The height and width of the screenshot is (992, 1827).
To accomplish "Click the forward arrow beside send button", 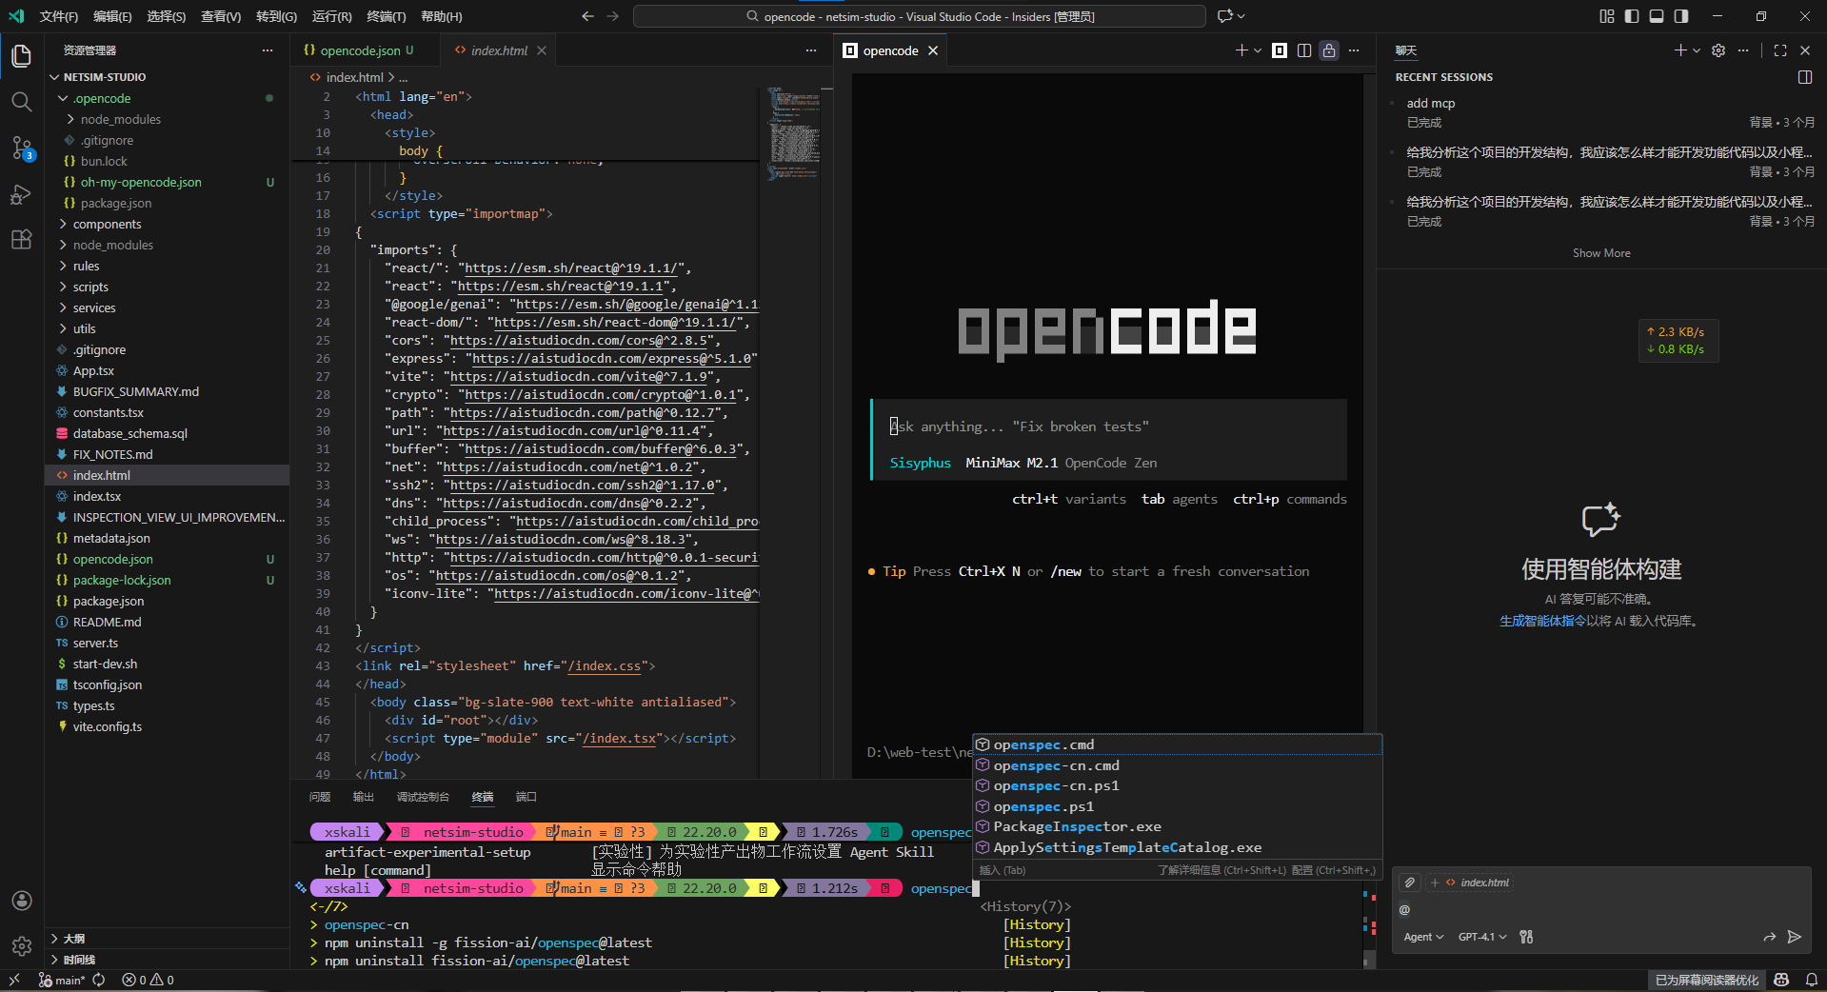I will coord(1770,937).
